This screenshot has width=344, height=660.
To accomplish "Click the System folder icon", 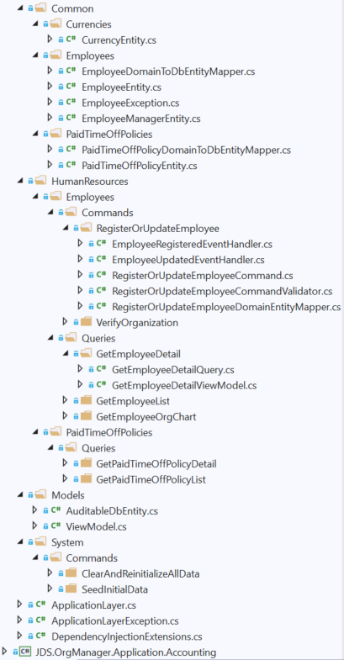I will tap(41, 542).
